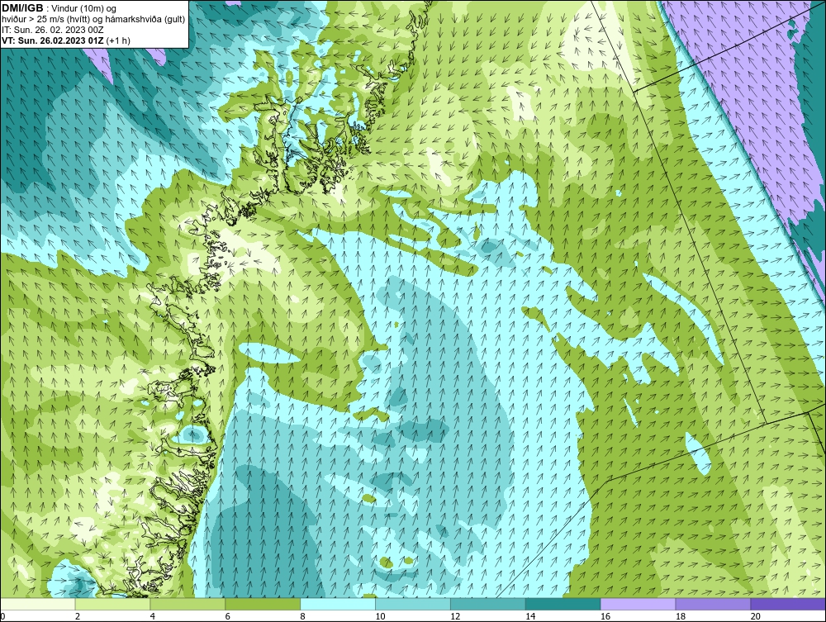Click the 'DMI/IGB' title text
The image size is (826, 622).
[x=22, y=8]
